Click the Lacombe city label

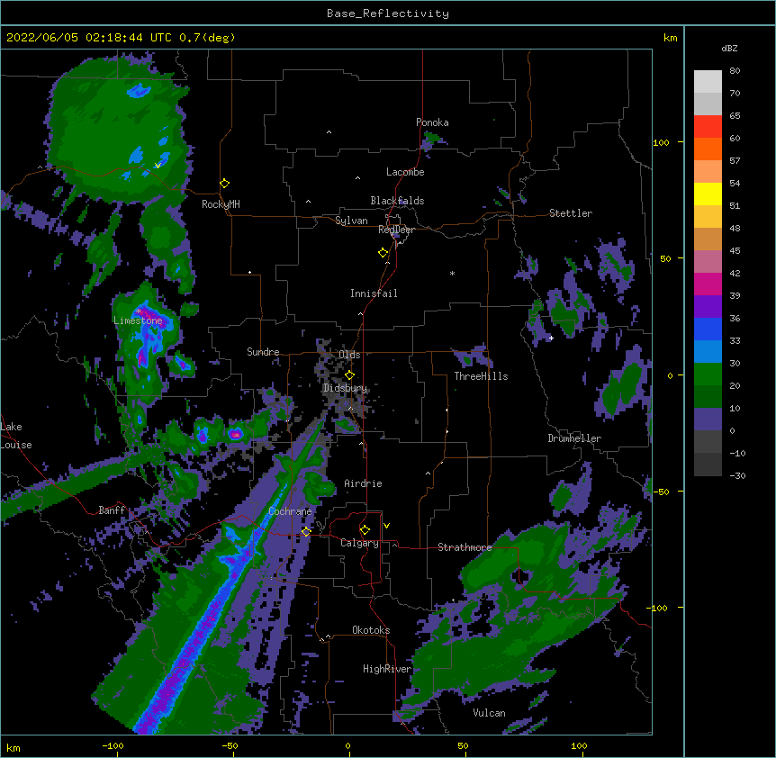(x=405, y=172)
